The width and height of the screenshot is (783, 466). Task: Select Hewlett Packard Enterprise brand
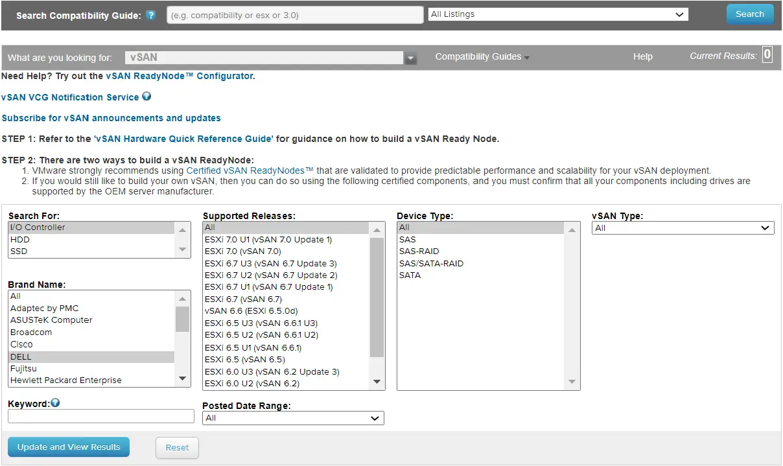[x=91, y=380]
